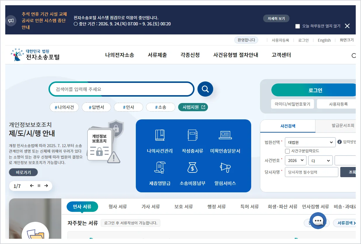Screen dimensions: 361x244
Task: Select the #민사 hashtag chip
Action: [129, 107]
